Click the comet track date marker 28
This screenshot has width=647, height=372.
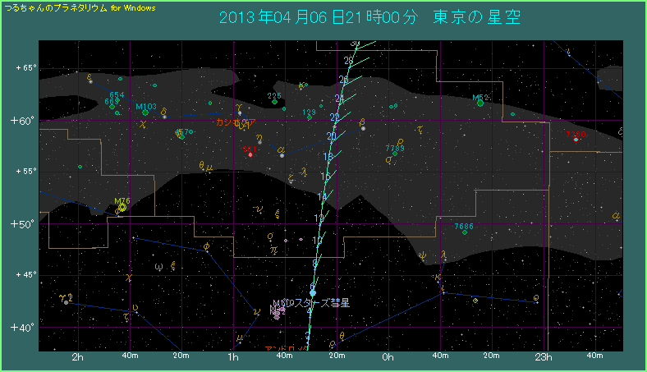[346, 61]
